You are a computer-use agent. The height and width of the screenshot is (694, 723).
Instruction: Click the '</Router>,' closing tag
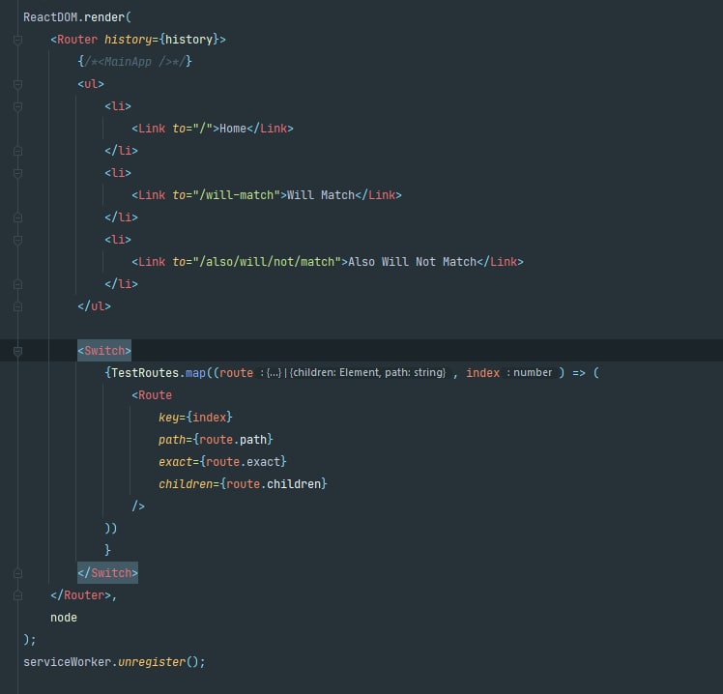pos(83,595)
